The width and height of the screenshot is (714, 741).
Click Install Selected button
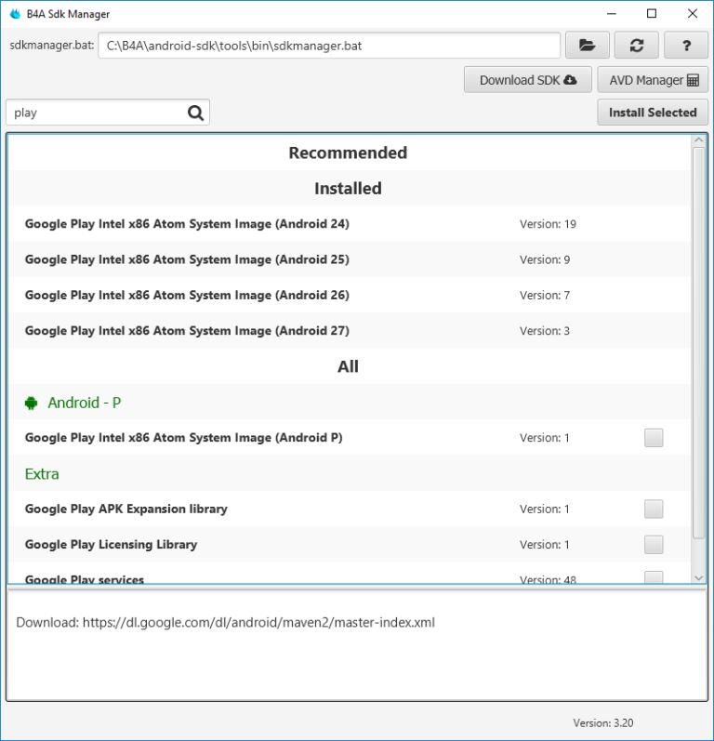pos(653,112)
